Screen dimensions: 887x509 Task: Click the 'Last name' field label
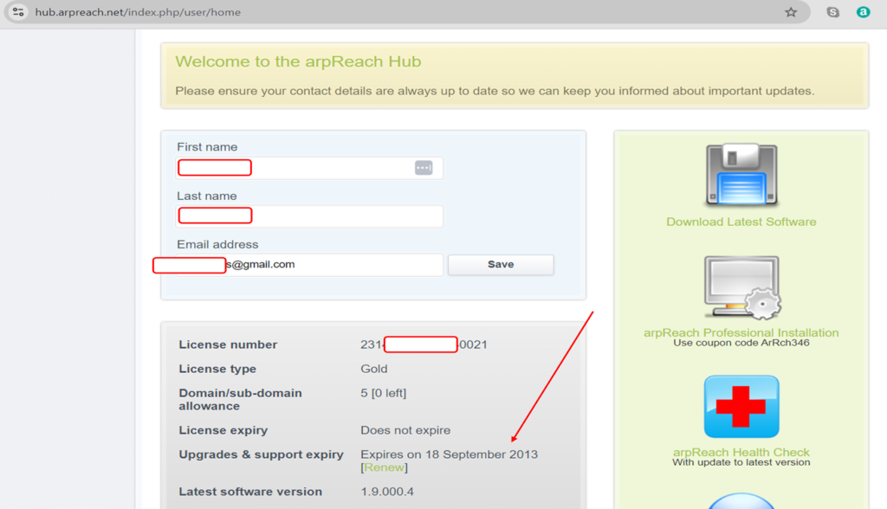pyautogui.click(x=206, y=197)
